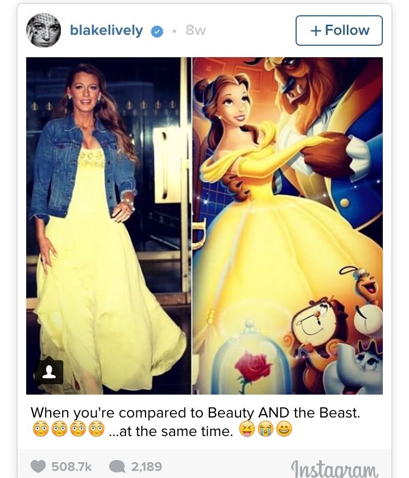Viewport: 409px width, 478px height.
Task: Click the 2,189 comments count
Action: [146, 467]
